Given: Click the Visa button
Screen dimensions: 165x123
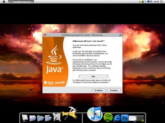Looking at the screenshot, I should (x=93, y=76).
